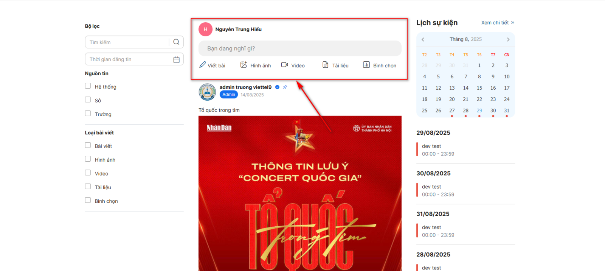Go to the previous month in the calendar
Screen dimensions: 605x271
423,39
